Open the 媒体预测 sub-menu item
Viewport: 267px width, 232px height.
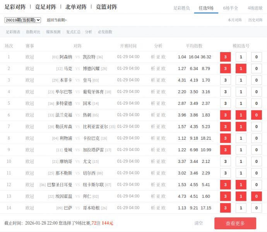(53, 32)
